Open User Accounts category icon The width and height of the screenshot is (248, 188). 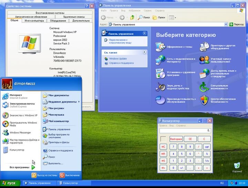204,60
